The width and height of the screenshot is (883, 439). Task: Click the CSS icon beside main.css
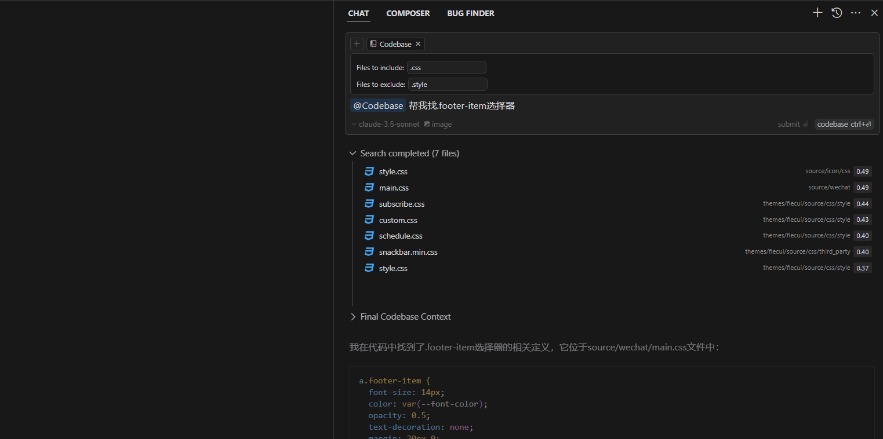[369, 188]
